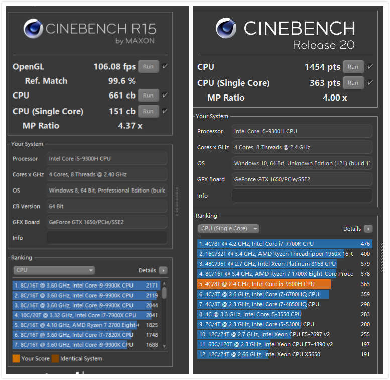Click the R15 Info input field
390x380 pixels.
point(106,238)
